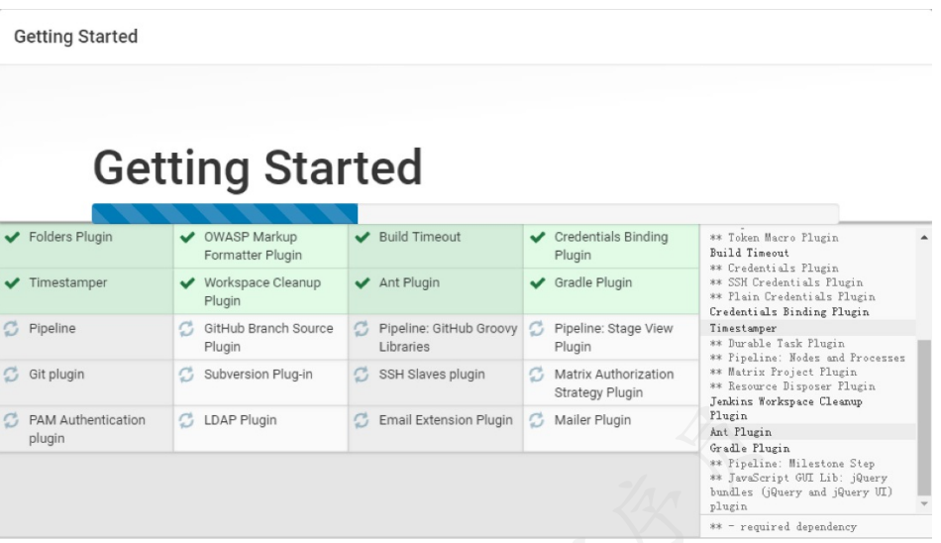This screenshot has width=941, height=543.
Task: Click the small Getting Started header title
Action: [x=75, y=37]
